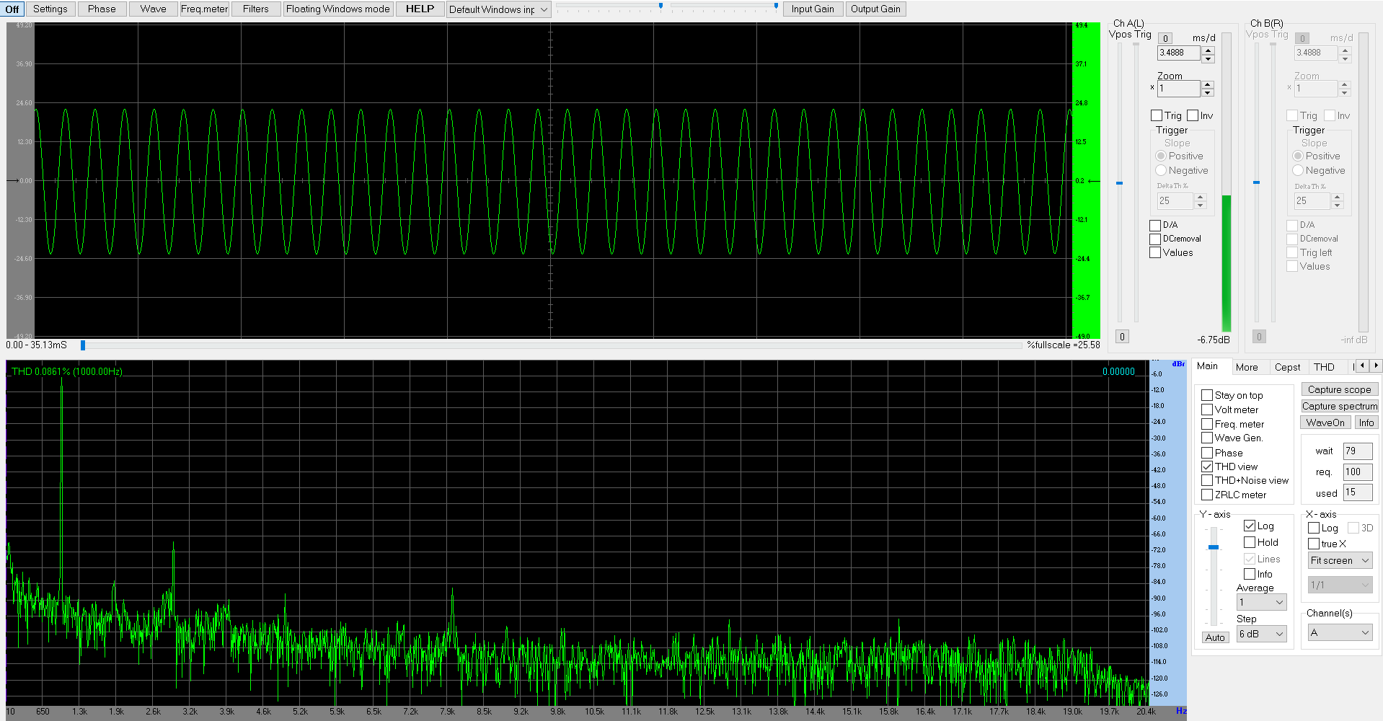Image resolution: width=1383 pixels, height=721 pixels.
Task: Enable ZRLC meter checkbox
Action: (1207, 495)
